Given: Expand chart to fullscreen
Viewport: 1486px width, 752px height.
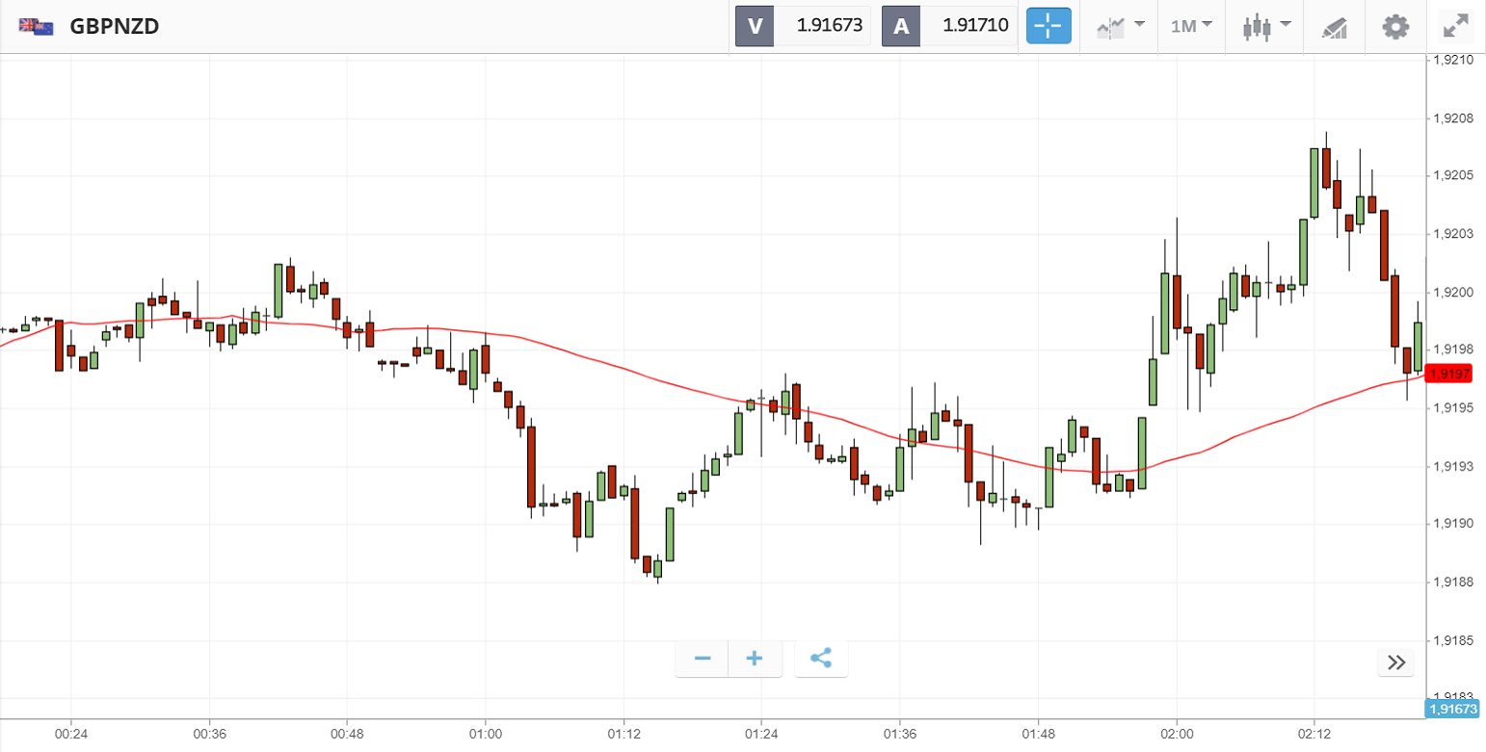Looking at the screenshot, I should pos(1455,26).
